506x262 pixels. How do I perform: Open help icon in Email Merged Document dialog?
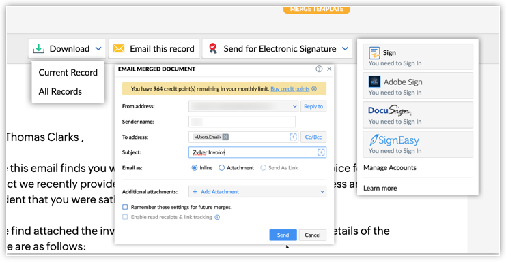pos(319,69)
